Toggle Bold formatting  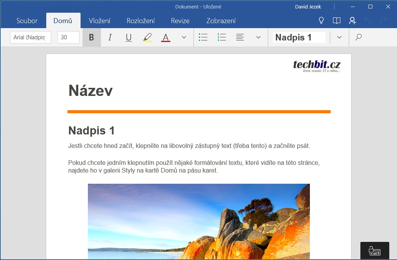tap(91, 37)
